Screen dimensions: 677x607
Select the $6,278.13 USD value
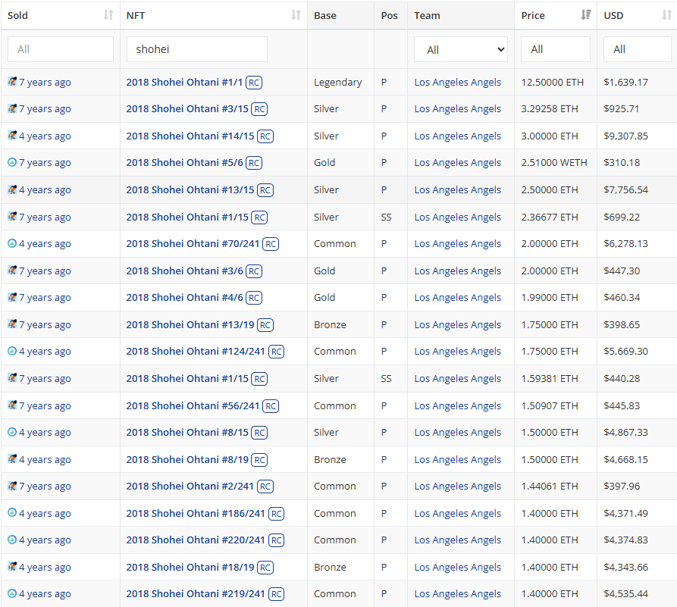[625, 243]
